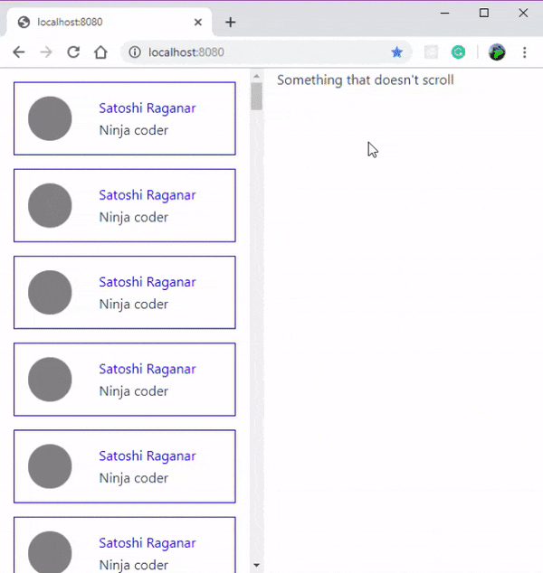This screenshot has height=573, width=543.
Task: Click the blue bookmark star
Action: 397,52
